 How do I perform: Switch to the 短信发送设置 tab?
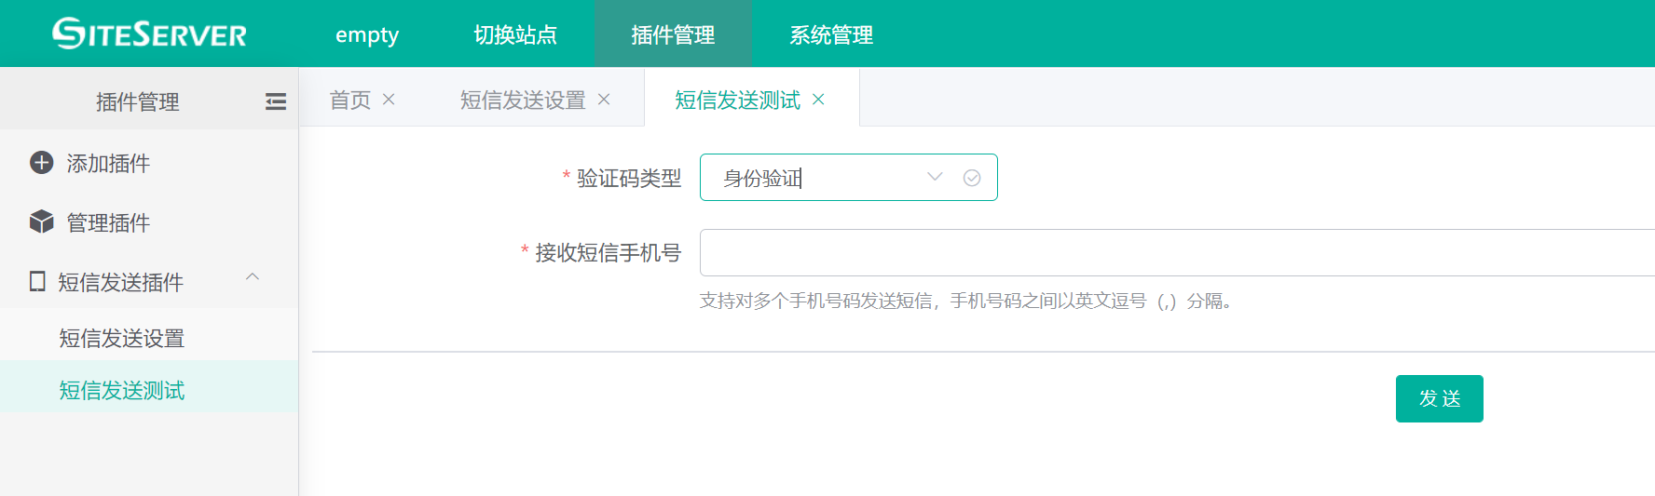(x=522, y=100)
